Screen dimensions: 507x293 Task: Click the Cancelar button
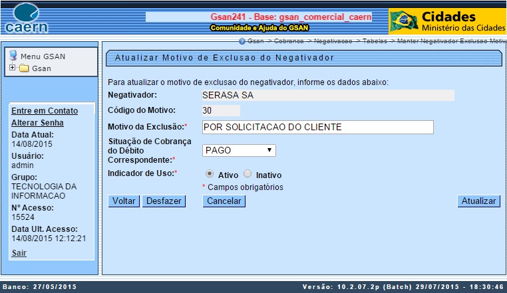point(224,201)
